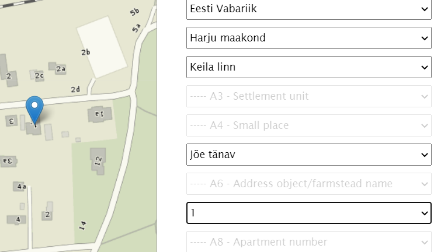This screenshot has height=252, width=434.
Task: Select building 2a on the map
Action: (x=58, y=68)
